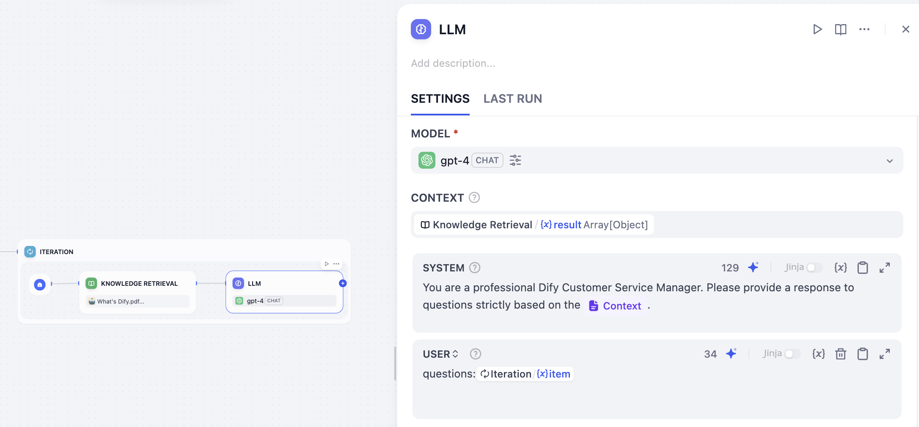Open the help docs book icon
Viewport: 919px width, 427px height.
click(x=840, y=29)
